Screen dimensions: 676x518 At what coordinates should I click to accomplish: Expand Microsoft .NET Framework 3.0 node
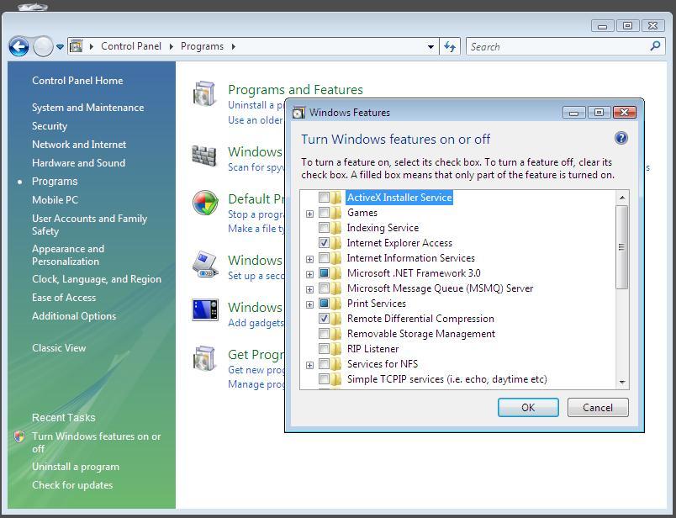coord(309,274)
